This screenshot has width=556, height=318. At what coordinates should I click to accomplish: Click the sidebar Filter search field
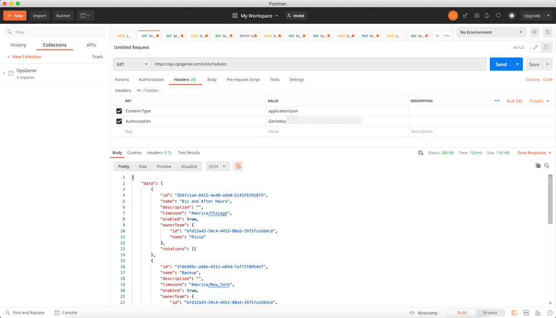[55, 32]
